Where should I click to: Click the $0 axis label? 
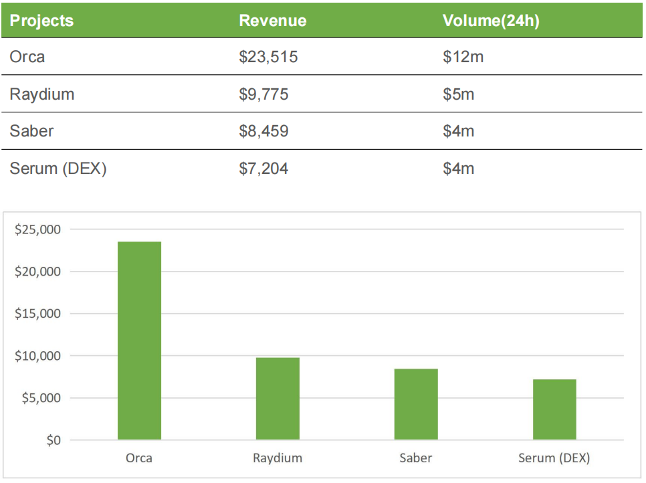tap(53, 440)
